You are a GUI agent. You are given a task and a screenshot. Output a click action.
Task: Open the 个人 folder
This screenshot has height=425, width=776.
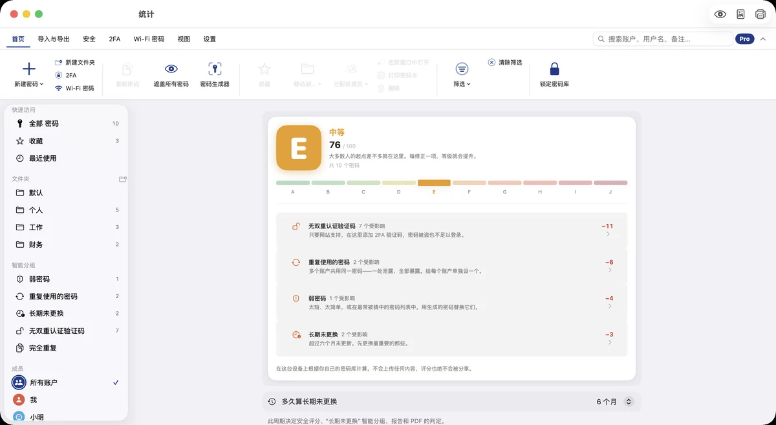(66, 210)
